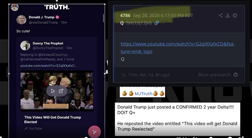Image resolution: width=252 pixels, height=138 pixels.
Task: Click the verified badge next to Donald J. Trump
Action: pyautogui.click(x=57, y=17)
